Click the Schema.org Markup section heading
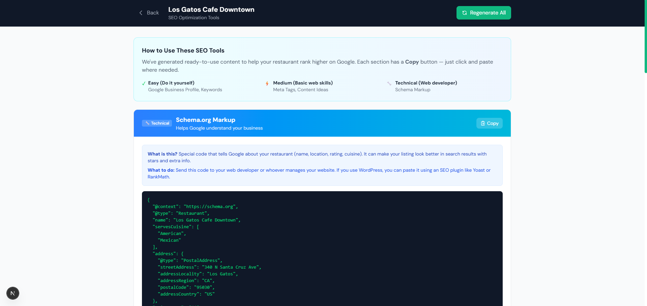The height and width of the screenshot is (306, 647). tap(206, 120)
